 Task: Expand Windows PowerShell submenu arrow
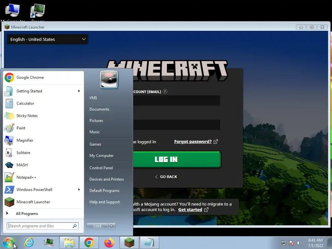pyautogui.click(x=79, y=189)
